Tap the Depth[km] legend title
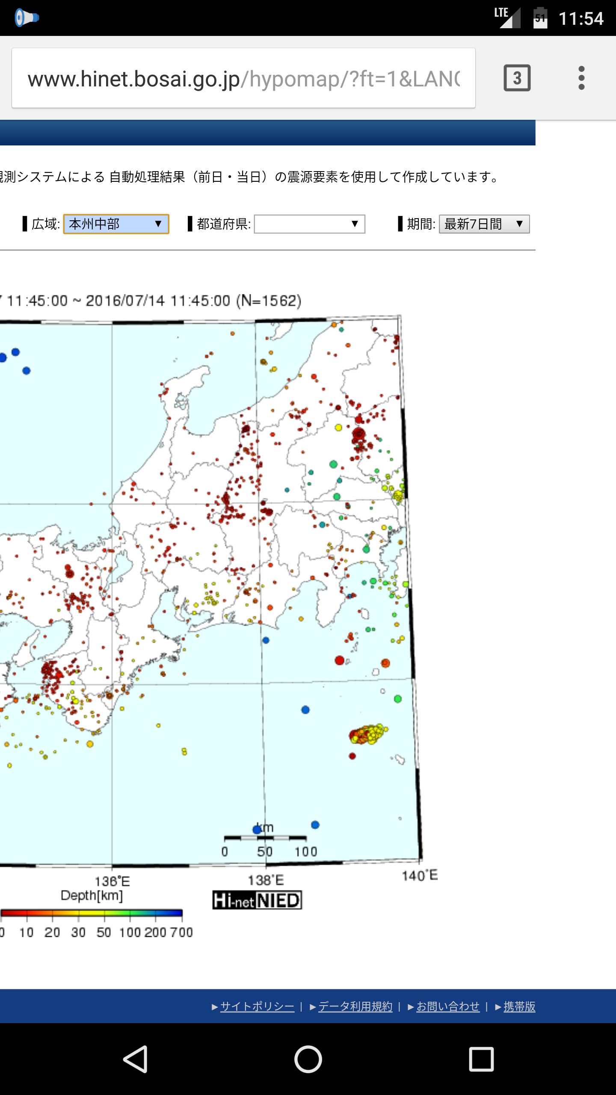 92,896
